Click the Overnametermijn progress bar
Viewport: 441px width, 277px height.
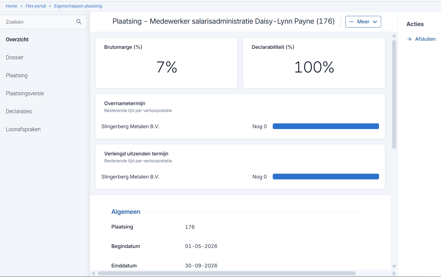click(x=326, y=126)
